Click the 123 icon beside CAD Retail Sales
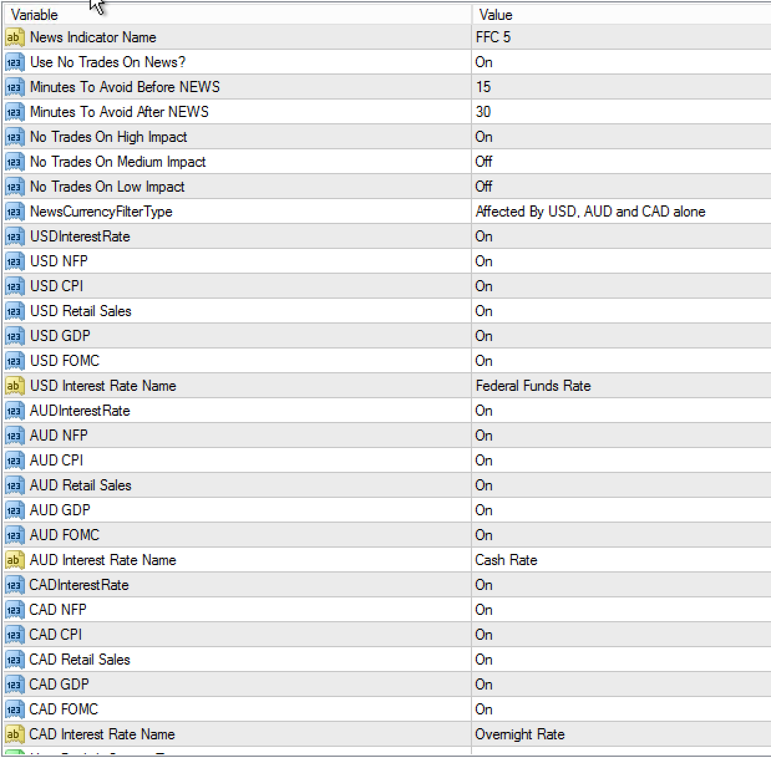 [x=14, y=660]
